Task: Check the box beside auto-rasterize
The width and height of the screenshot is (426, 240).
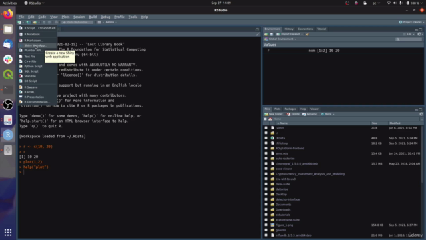Action: 266,159
